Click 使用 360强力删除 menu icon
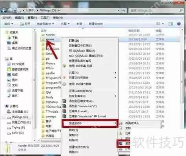Image resolution: width=186 pixels, height=156 pixels. coord(64,84)
